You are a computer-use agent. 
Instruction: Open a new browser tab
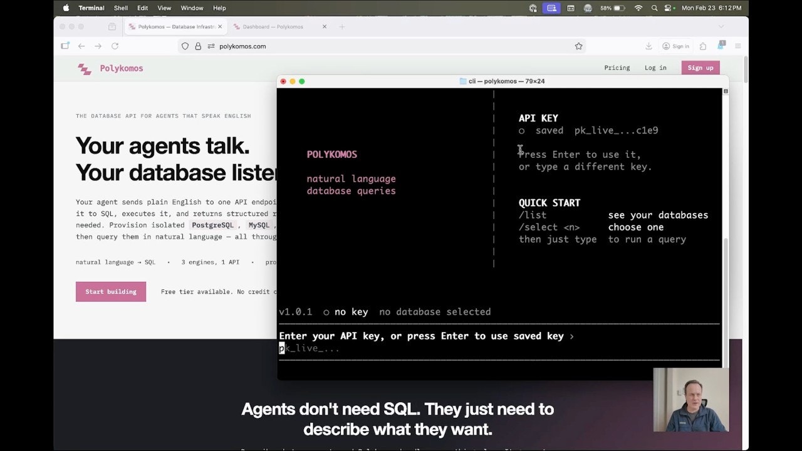tap(342, 27)
